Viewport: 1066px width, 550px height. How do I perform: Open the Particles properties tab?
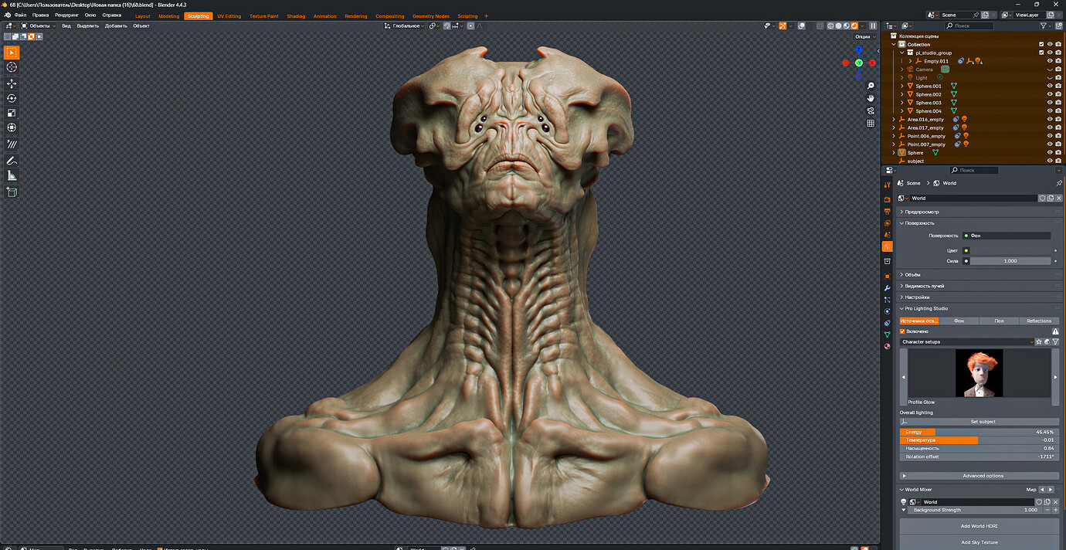[x=888, y=299]
